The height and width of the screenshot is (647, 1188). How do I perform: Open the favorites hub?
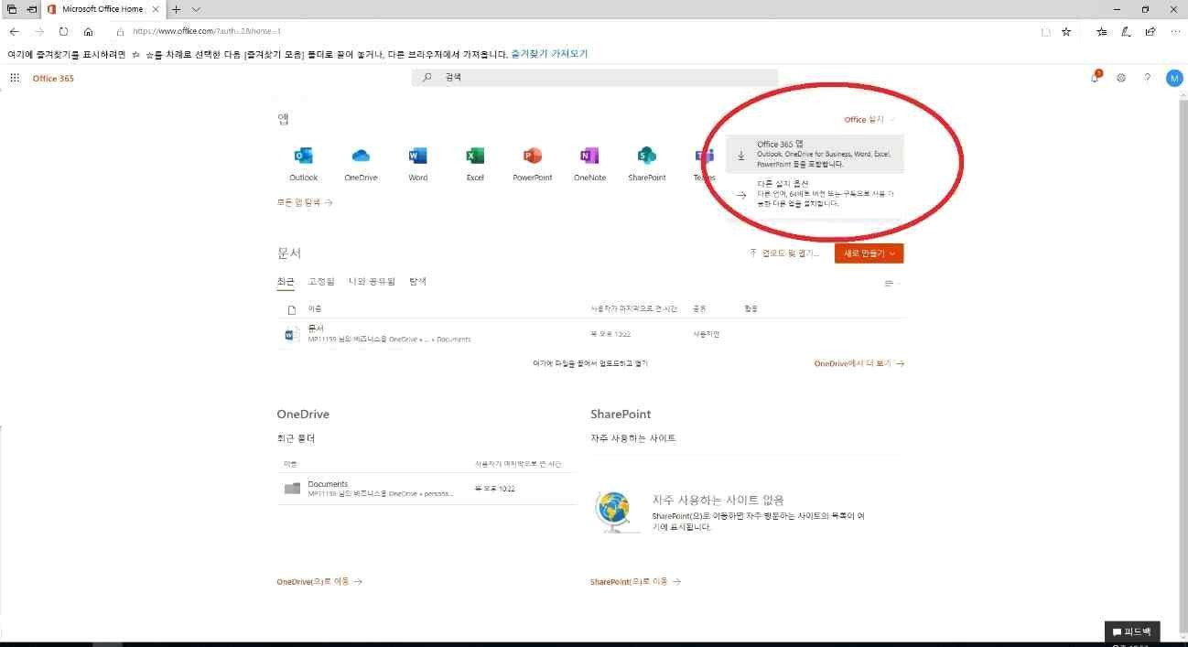(1101, 31)
